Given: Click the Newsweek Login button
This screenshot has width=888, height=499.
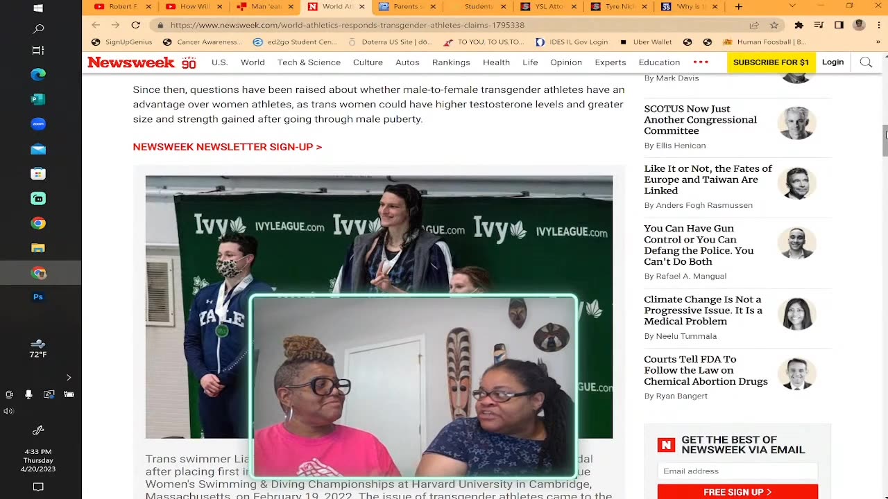Looking at the screenshot, I should [832, 62].
